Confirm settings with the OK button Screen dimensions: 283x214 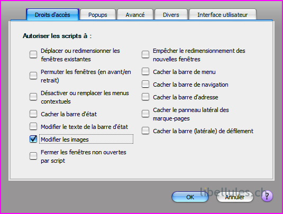(x=190, y=197)
